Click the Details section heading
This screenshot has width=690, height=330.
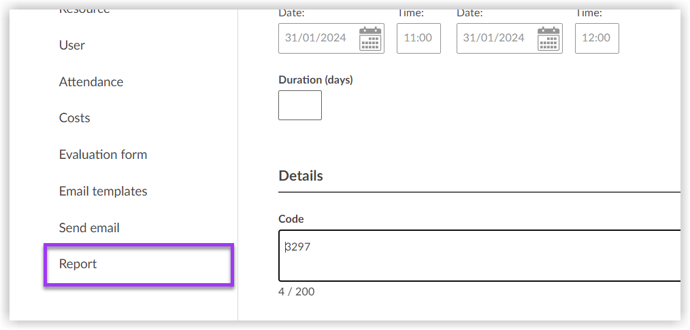click(x=301, y=176)
